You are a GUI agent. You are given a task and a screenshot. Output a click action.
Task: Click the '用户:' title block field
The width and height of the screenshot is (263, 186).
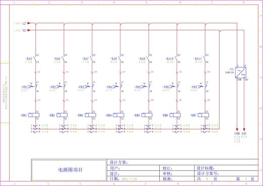(134, 168)
